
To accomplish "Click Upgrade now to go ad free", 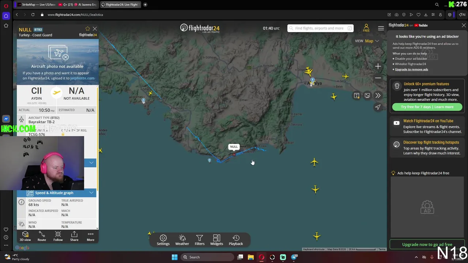I will pos(427,244).
